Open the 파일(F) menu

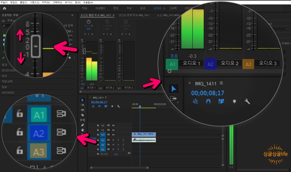[4, 2]
